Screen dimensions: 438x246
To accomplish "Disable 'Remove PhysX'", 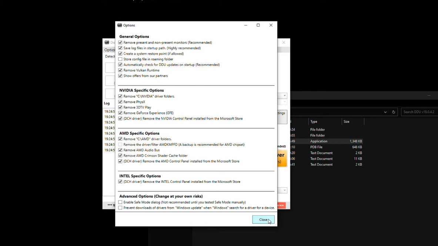I will [120, 102].
